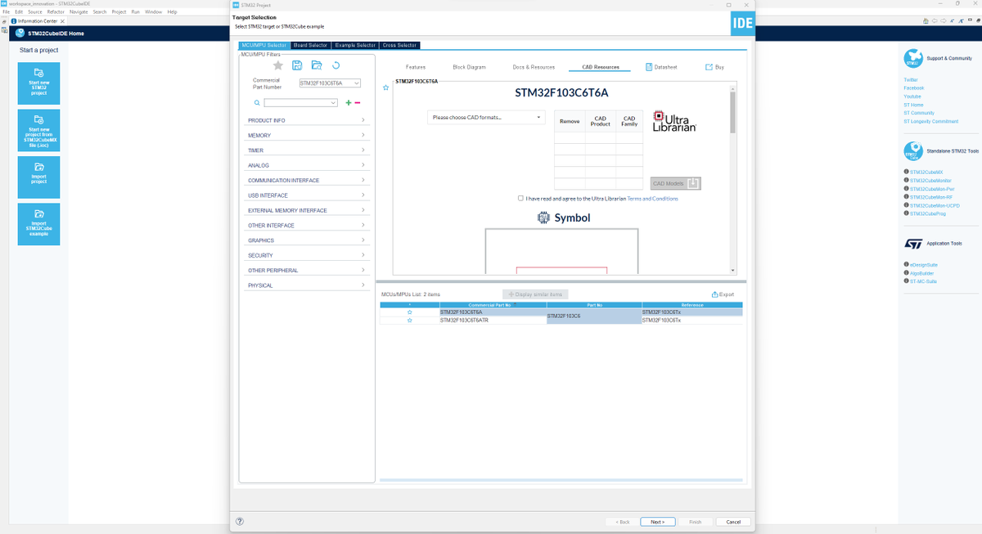
Task: Click the magnifier search icon in filters
Action: 257,103
